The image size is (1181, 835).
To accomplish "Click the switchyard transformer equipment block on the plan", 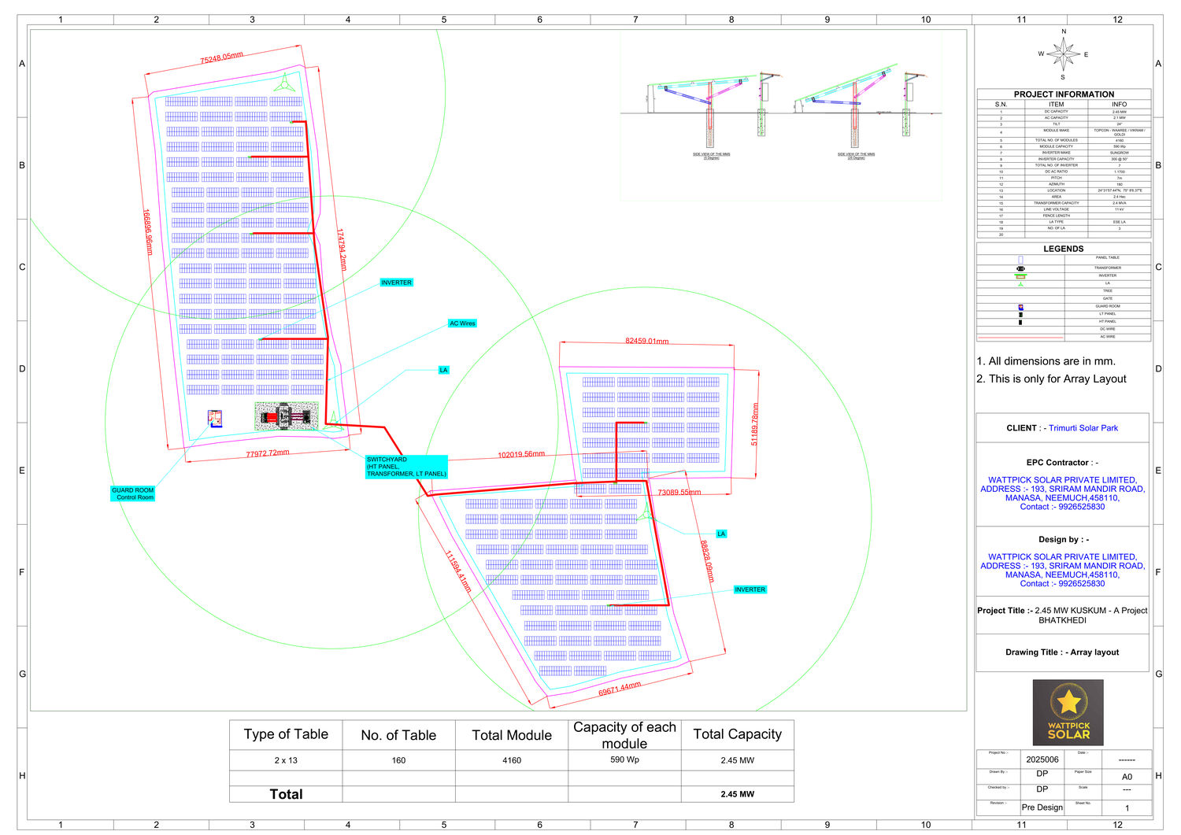I will click(287, 416).
